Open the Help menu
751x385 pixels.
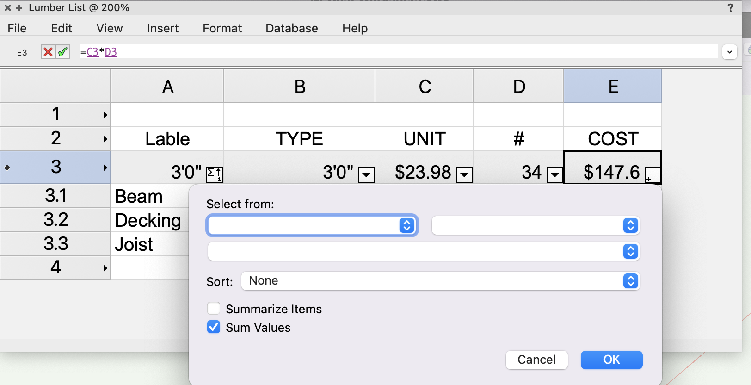coord(355,28)
